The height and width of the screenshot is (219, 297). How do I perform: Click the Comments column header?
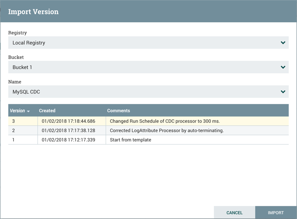tap(118, 111)
